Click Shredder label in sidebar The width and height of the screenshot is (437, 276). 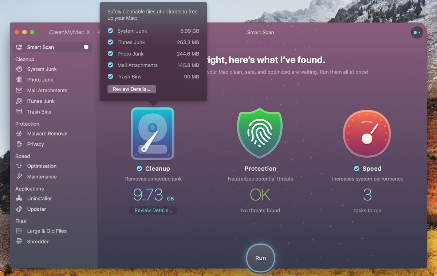point(38,241)
